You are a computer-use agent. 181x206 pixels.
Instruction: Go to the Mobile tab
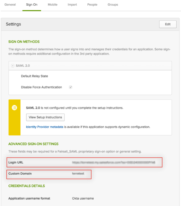pos(52,5)
